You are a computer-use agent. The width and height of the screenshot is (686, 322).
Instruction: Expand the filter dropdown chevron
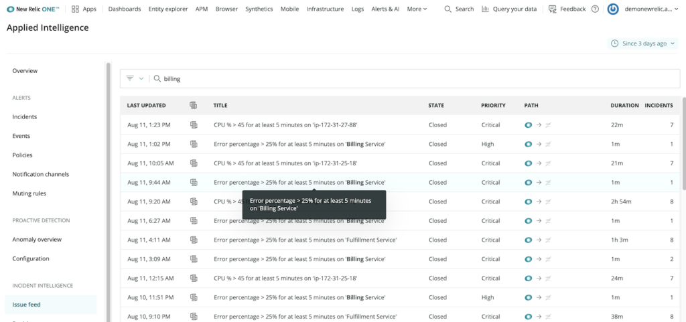[141, 78]
